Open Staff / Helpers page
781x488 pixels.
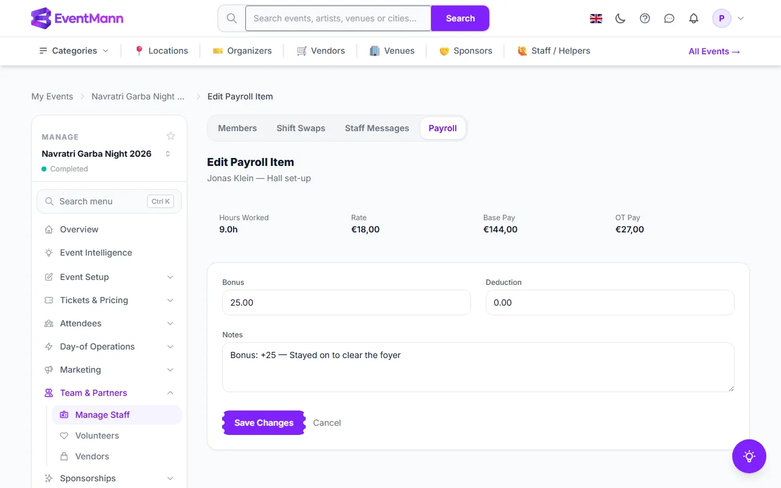(553, 51)
